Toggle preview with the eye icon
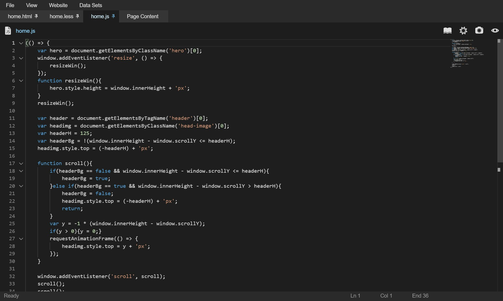 pos(495,31)
